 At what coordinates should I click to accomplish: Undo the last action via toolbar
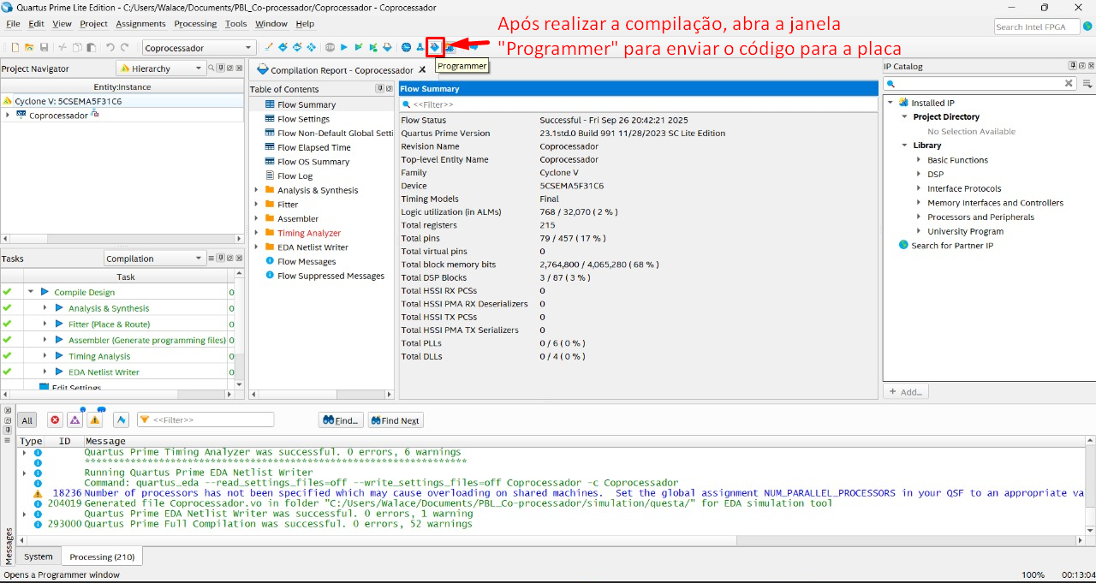110,47
